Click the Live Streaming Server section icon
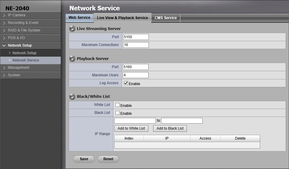The image size is (289, 169). pos(72,29)
